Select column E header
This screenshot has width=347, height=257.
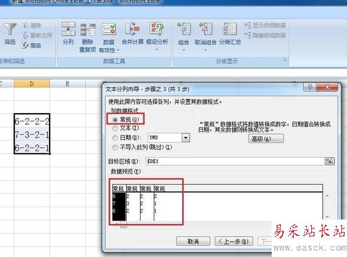(68, 84)
